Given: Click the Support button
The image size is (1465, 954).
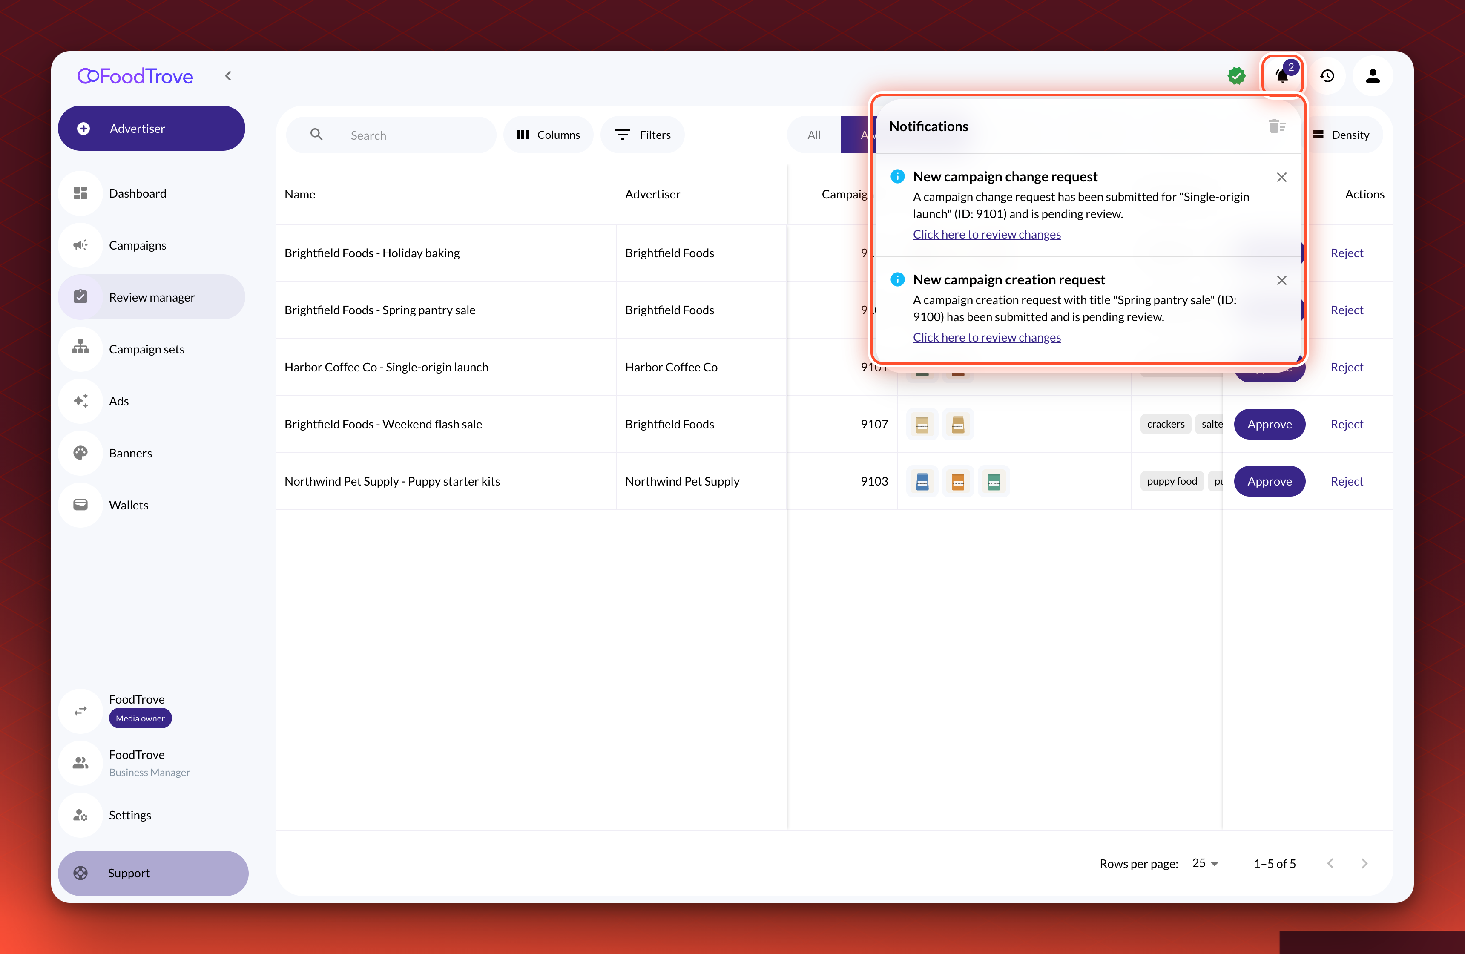Looking at the screenshot, I should [x=152, y=873].
